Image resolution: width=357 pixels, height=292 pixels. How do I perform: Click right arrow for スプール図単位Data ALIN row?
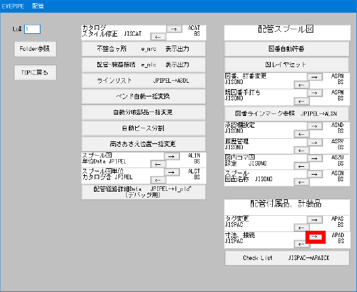point(172,156)
